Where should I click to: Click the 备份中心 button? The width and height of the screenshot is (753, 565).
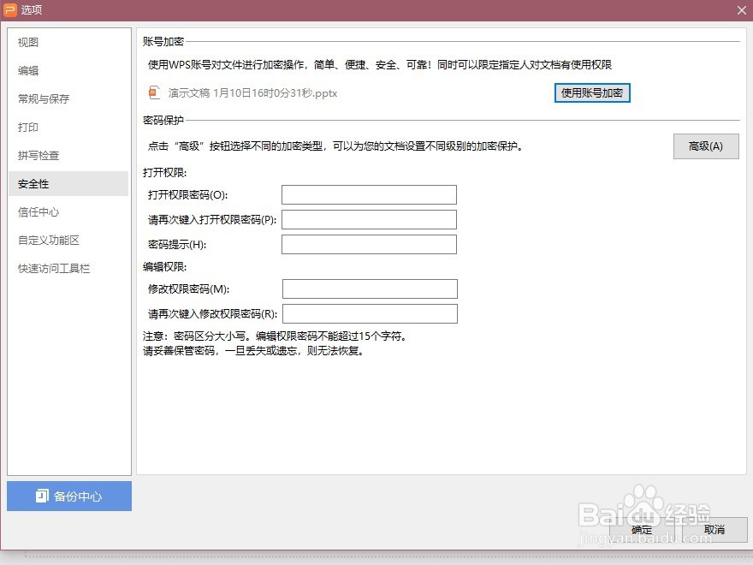tap(69, 496)
